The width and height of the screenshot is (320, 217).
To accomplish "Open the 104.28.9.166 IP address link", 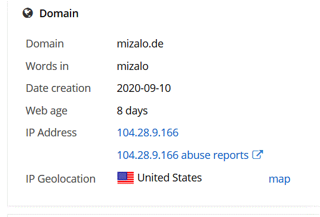I will click(x=148, y=132).
